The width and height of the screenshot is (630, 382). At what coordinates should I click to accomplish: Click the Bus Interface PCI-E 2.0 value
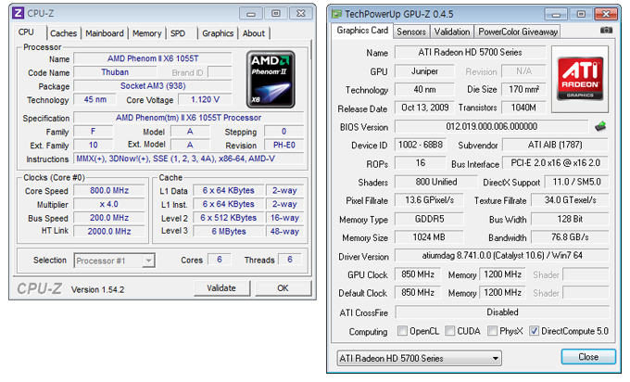tap(555, 163)
